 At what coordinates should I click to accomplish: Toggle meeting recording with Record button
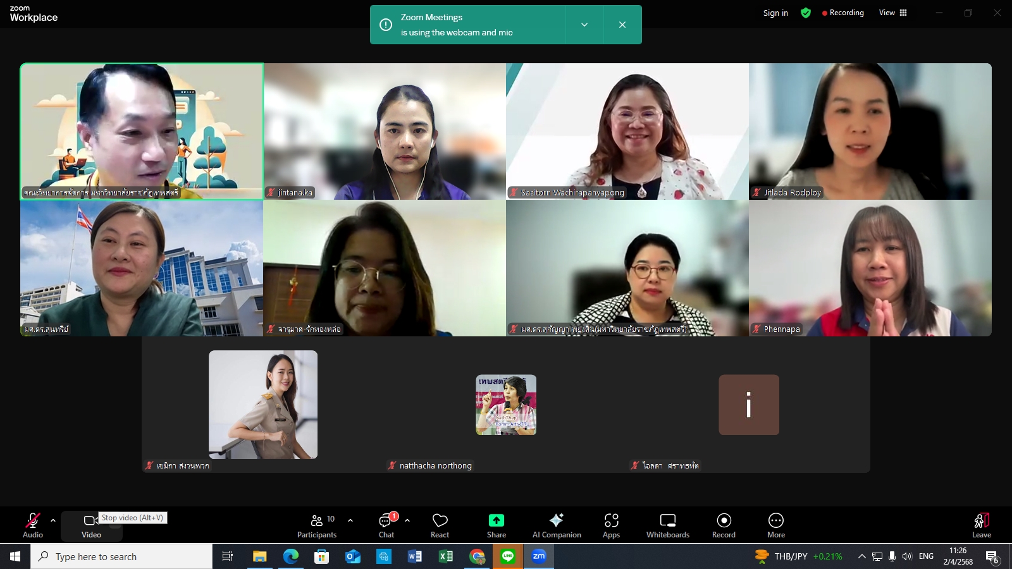(x=724, y=525)
